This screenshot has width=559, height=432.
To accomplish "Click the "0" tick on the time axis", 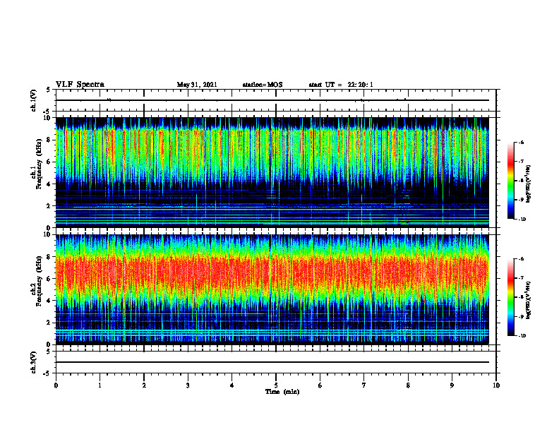I will pyautogui.click(x=56, y=385).
